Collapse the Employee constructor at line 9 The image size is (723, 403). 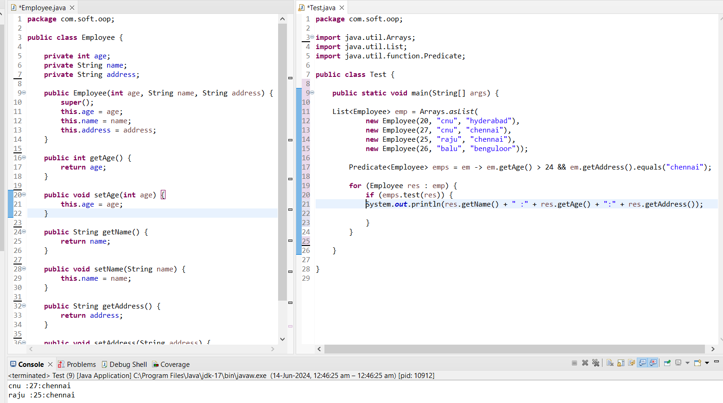coord(24,93)
